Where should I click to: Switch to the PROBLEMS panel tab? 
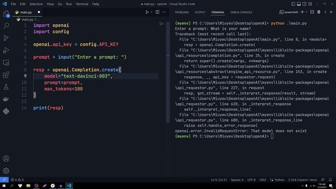182,12
